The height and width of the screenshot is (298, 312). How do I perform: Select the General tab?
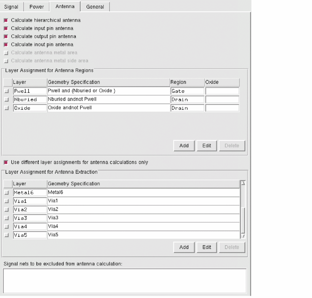[95, 6]
